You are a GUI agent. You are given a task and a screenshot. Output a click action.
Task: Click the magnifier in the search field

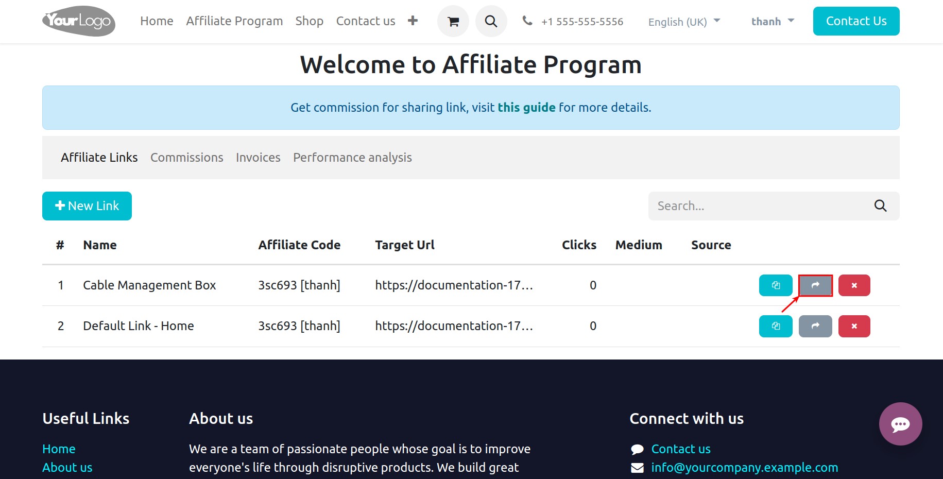click(880, 206)
